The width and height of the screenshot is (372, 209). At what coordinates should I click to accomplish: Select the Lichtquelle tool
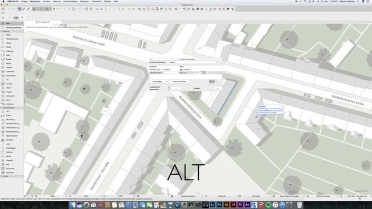(12, 96)
